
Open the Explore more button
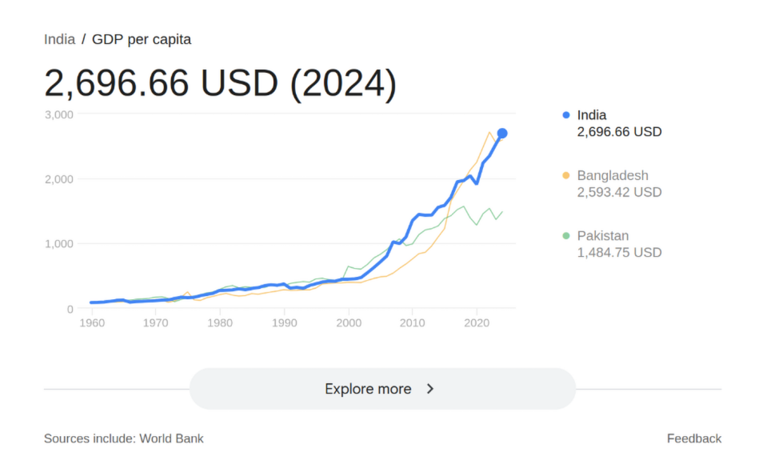[x=382, y=389]
